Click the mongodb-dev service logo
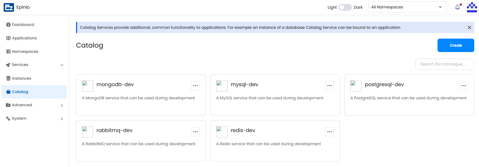479x167 pixels. 87,86
